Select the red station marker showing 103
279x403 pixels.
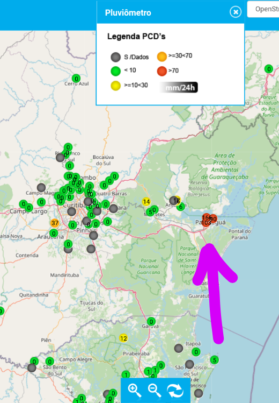coord(205,223)
